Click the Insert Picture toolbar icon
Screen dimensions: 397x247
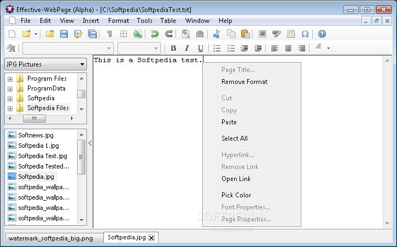[x=262, y=34]
